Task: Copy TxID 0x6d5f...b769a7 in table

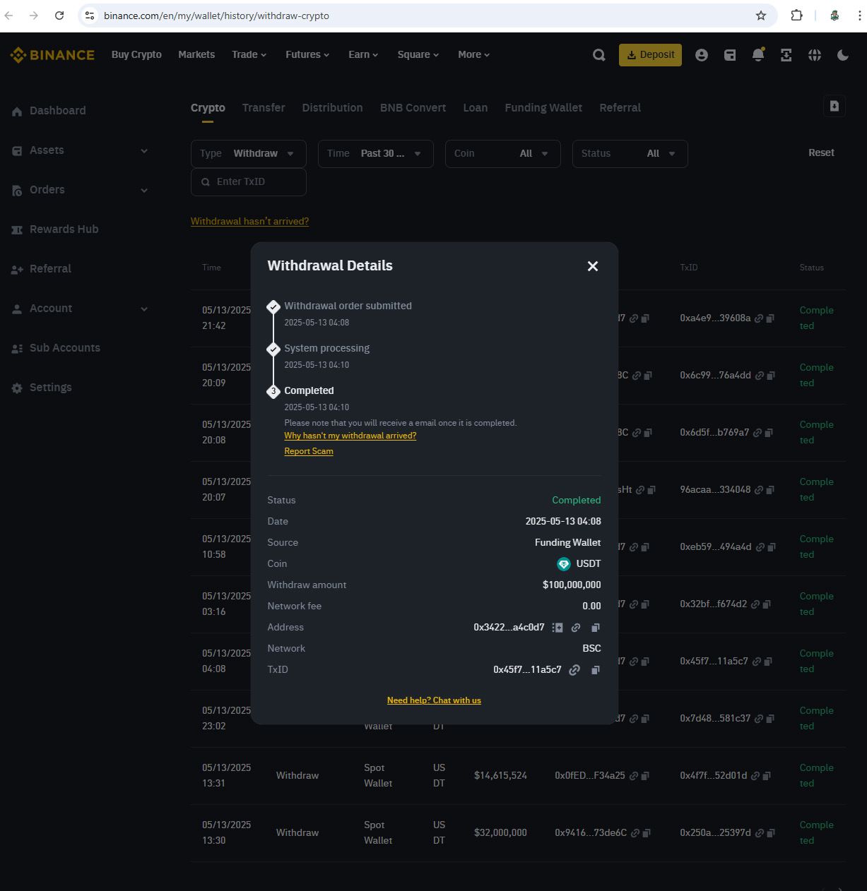Action: tap(769, 433)
